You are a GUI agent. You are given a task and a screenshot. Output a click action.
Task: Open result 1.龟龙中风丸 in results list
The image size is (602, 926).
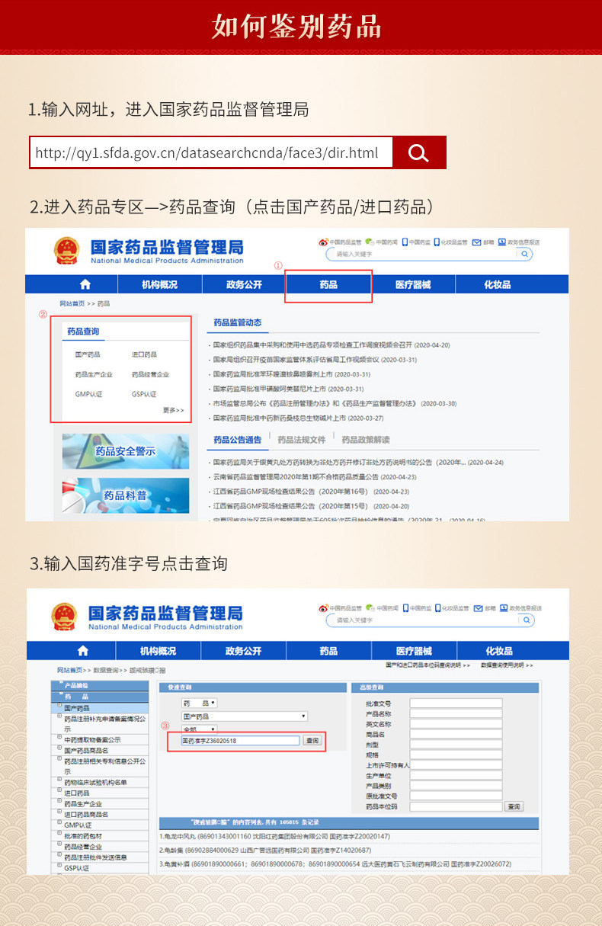[x=276, y=837]
